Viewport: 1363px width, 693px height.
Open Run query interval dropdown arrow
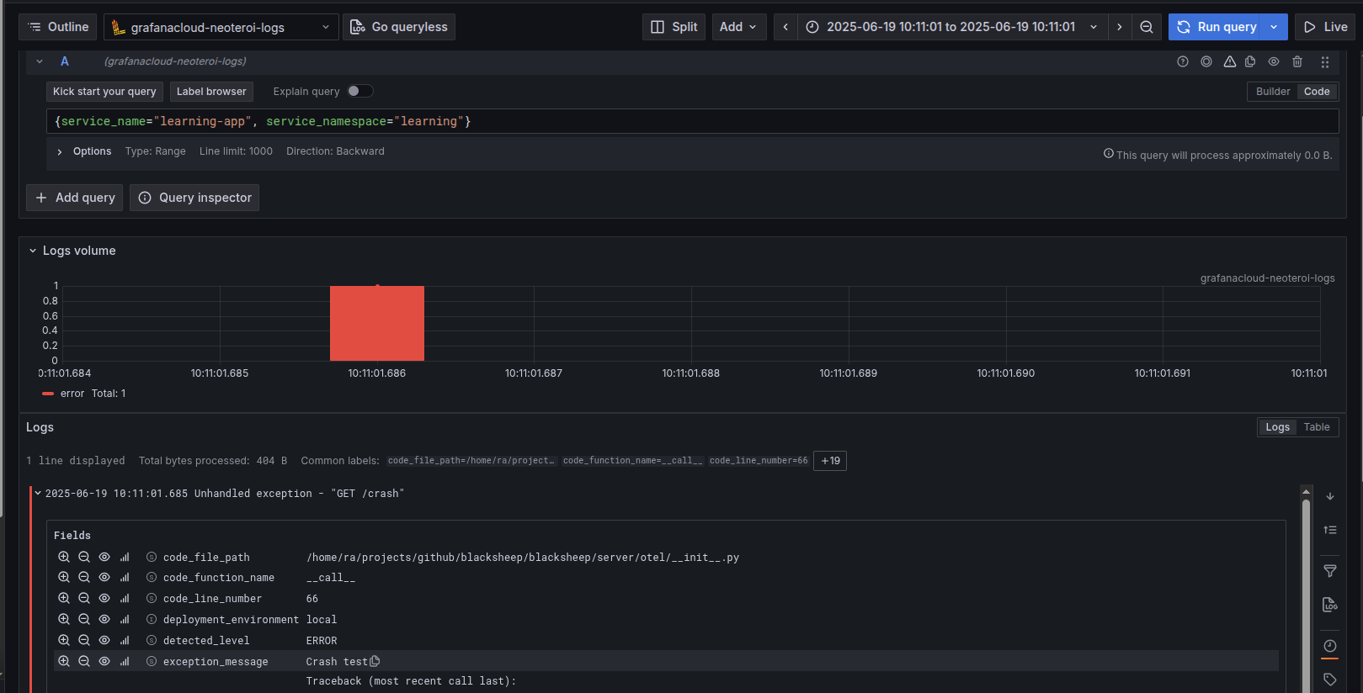tap(1275, 27)
